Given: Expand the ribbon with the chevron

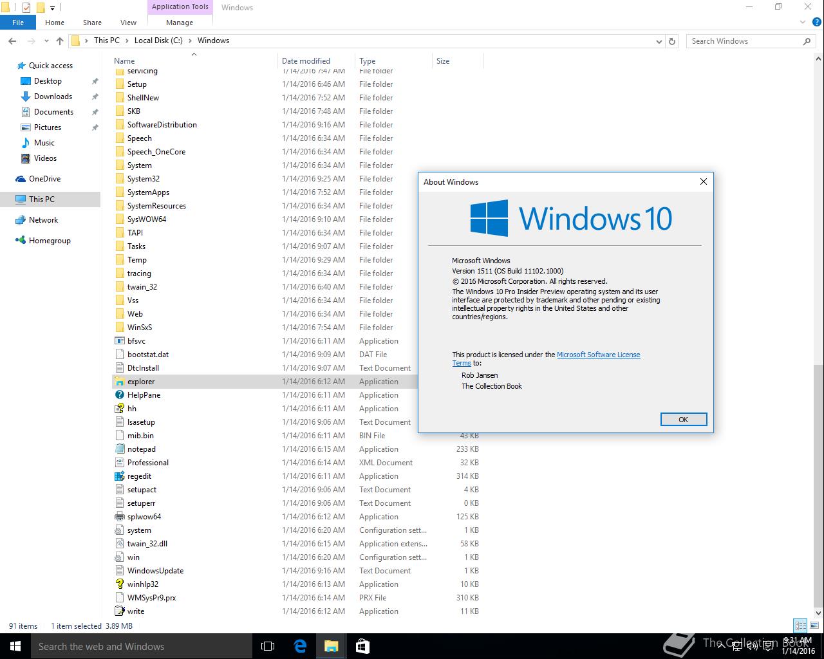Looking at the screenshot, I should coord(803,22).
